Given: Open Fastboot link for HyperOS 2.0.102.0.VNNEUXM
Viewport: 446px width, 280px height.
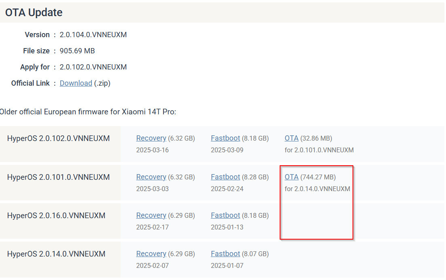Looking at the screenshot, I should point(225,138).
